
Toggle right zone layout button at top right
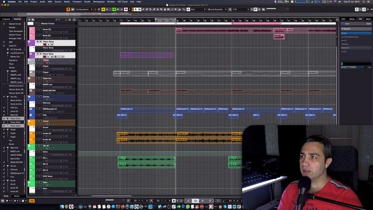coord(364,9)
